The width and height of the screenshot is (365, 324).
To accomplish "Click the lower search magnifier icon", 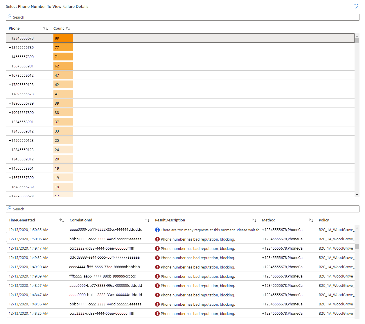I will 9,209.
